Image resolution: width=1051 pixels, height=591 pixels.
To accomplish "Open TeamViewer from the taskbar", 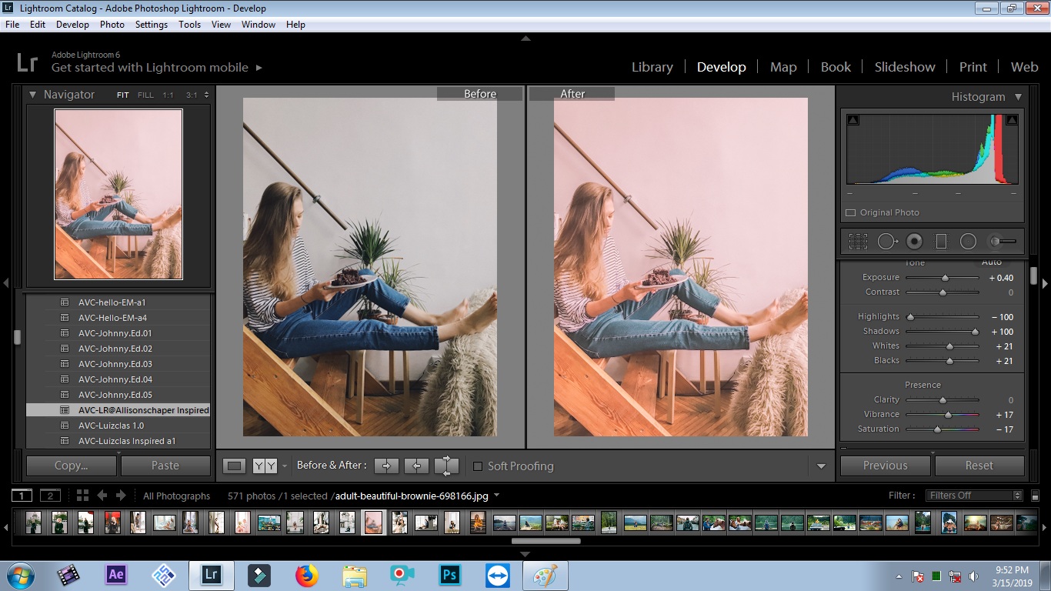I will 497,575.
